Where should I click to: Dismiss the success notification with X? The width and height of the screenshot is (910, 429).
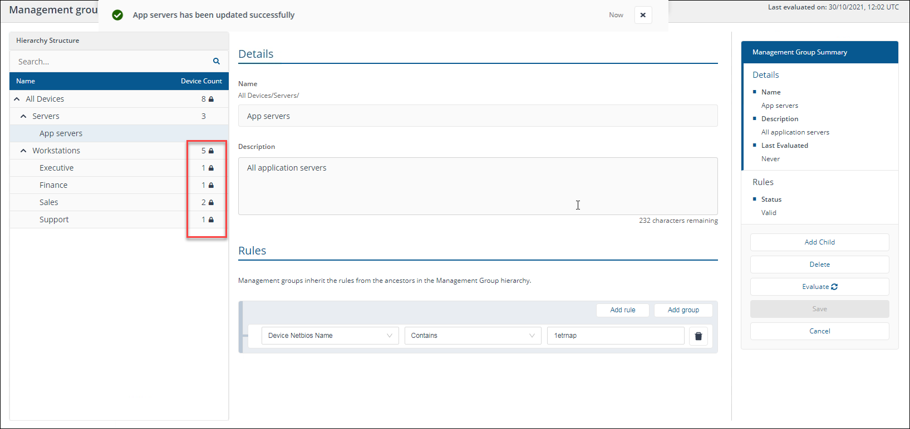click(643, 15)
